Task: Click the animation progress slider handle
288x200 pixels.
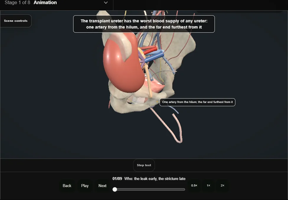Action: pyautogui.click(x=115, y=189)
